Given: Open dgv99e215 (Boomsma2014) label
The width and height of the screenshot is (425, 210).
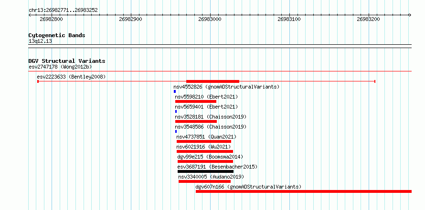Looking at the screenshot, I should [210, 157].
